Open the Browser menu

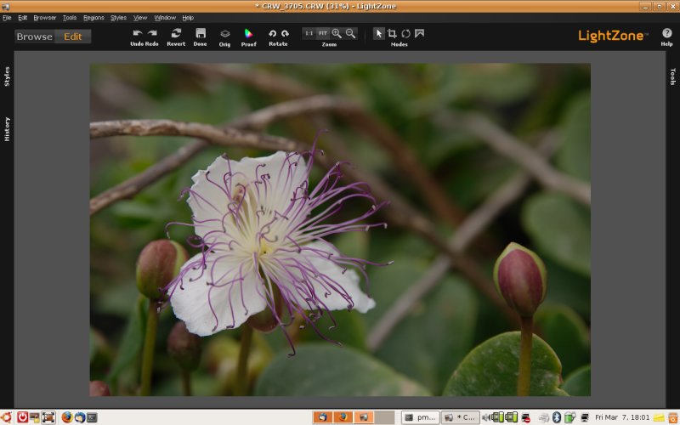coord(45,18)
